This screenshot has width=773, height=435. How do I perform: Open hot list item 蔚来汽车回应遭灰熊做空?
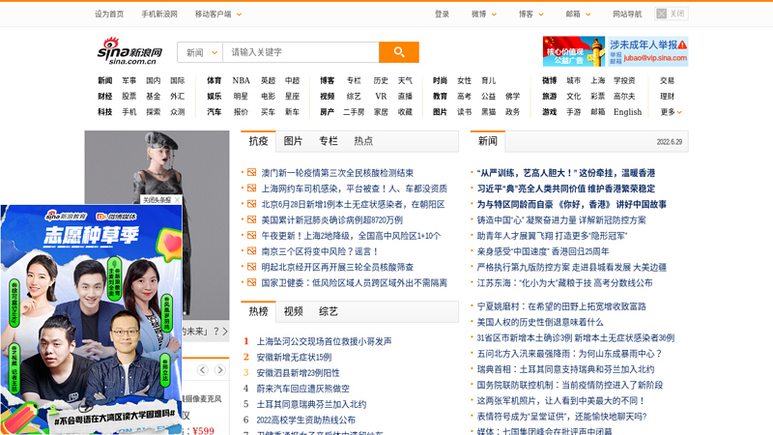[302, 389]
